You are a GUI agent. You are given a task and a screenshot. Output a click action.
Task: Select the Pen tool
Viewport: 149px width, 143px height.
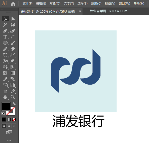coord(5,31)
